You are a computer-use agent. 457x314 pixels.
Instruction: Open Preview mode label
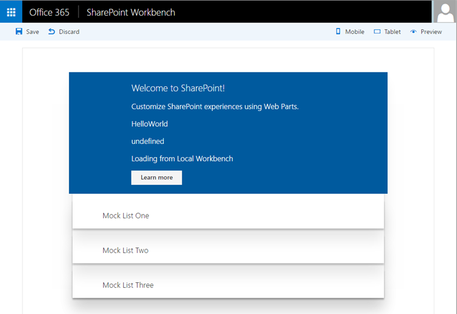tap(431, 32)
